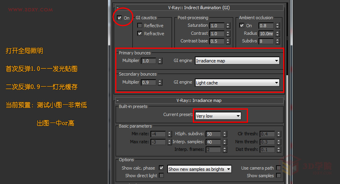Image resolution: width=340 pixels, height=184 pixels.
Task: Adjust the Saturation spinner arrows
Action: tap(228, 26)
